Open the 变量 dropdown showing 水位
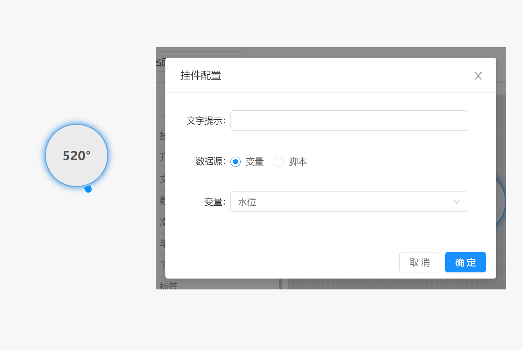 click(x=349, y=202)
